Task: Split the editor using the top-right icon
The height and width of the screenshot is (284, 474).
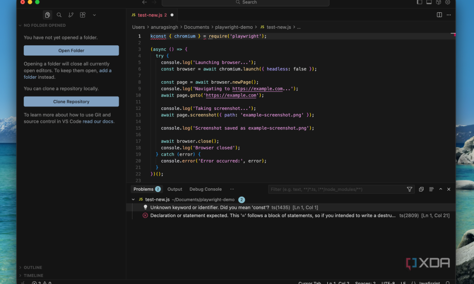Action: [x=438, y=15]
